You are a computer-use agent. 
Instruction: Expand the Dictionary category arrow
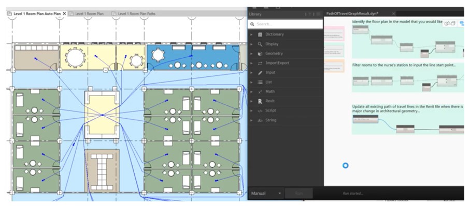coord(251,34)
